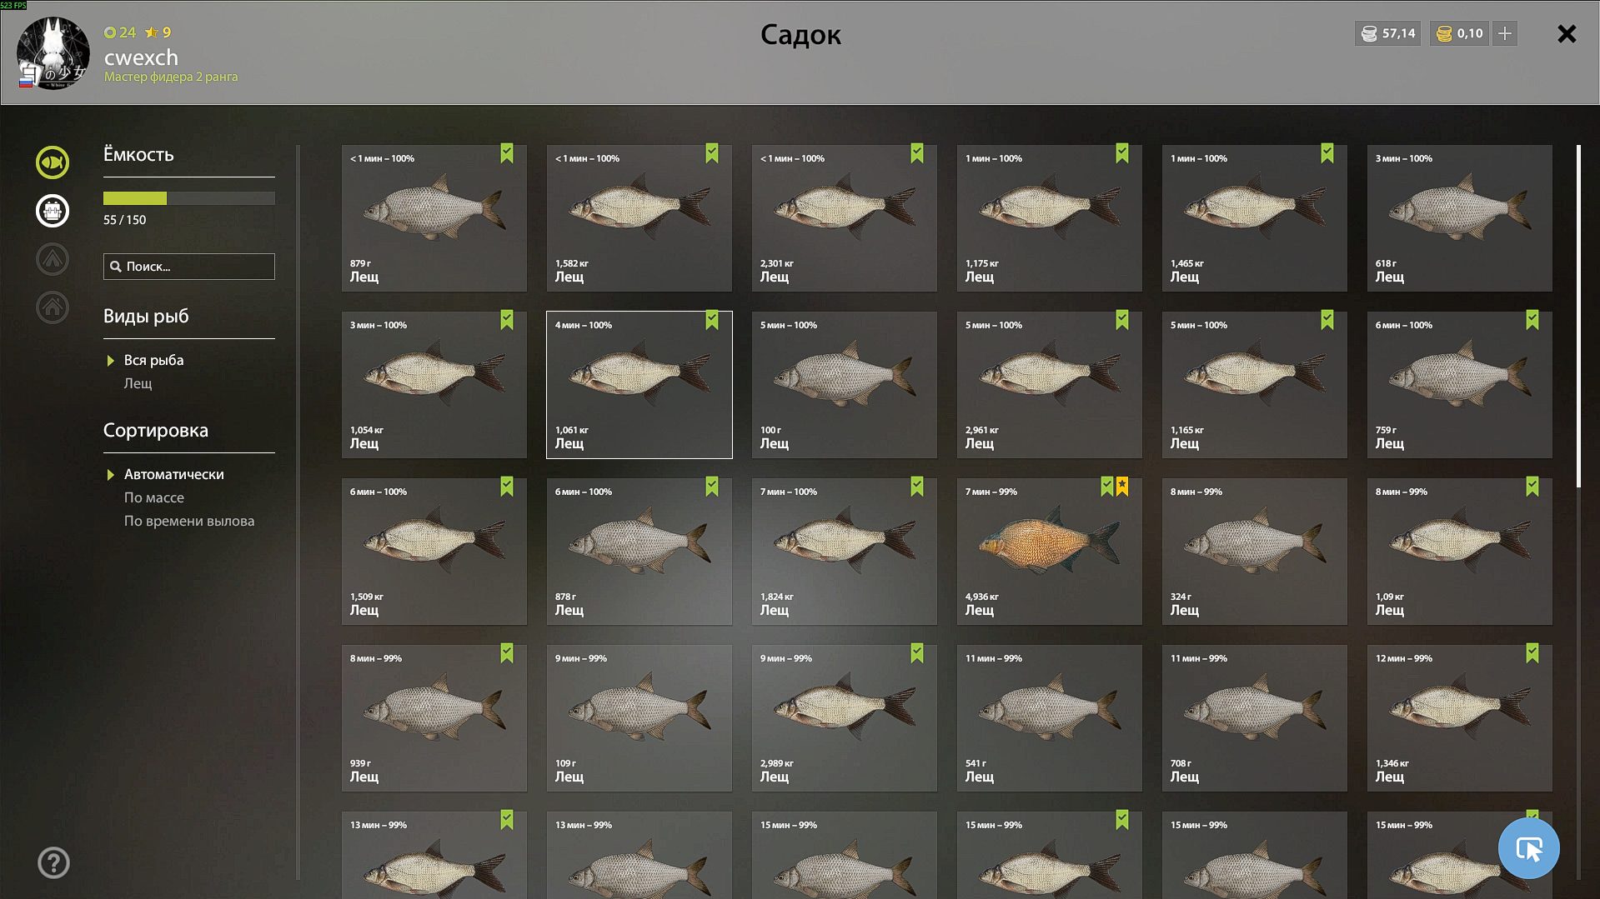Focus the Поиск search field
Screen dimensions: 1600x899
tap(189, 267)
